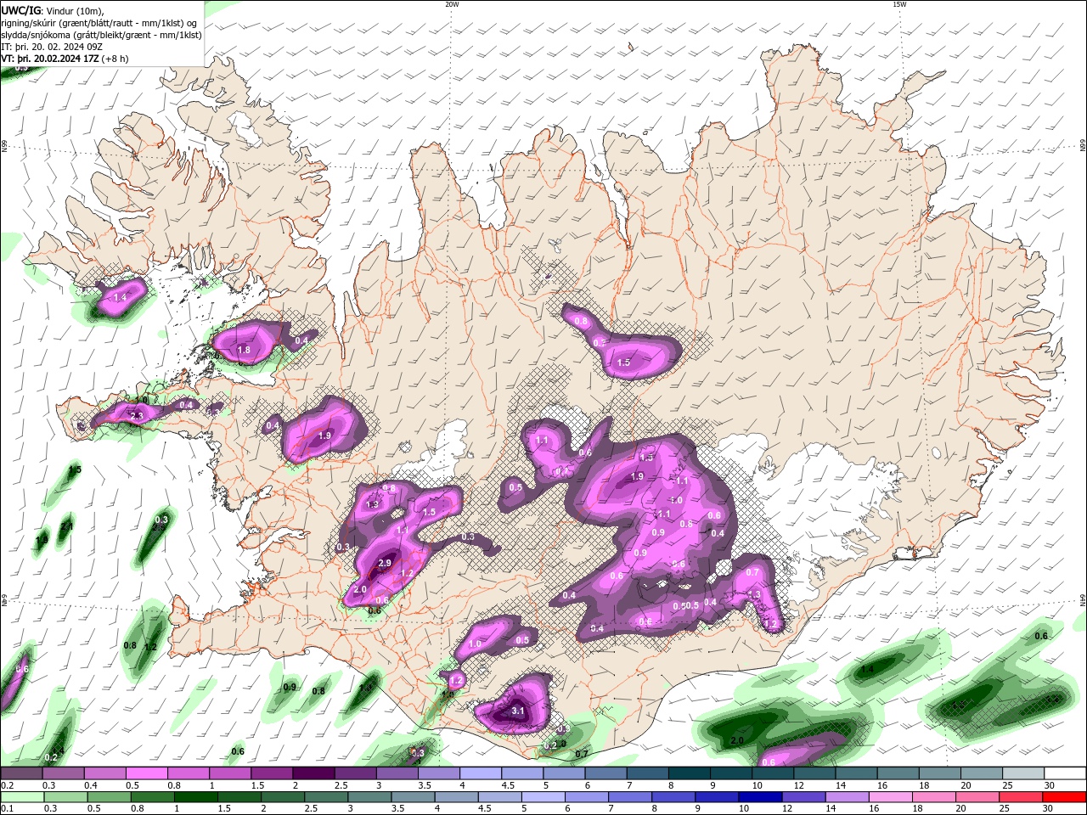The height and width of the screenshot is (815, 1087).
Task: Select the top-row legend swatch starting at 0.2
Action: [21, 773]
